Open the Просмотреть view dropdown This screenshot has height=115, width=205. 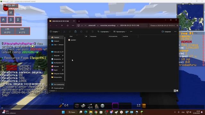coord(120,32)
